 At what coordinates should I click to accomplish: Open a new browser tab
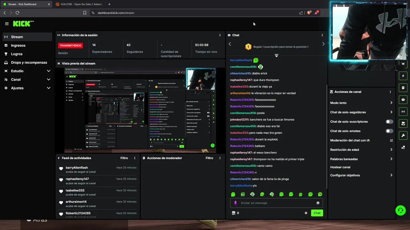tap(109, 4)
